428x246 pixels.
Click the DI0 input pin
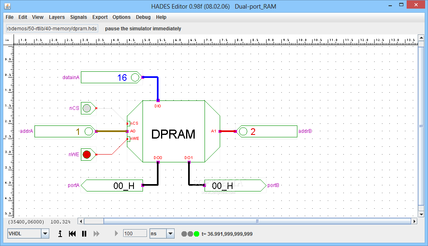158,100
